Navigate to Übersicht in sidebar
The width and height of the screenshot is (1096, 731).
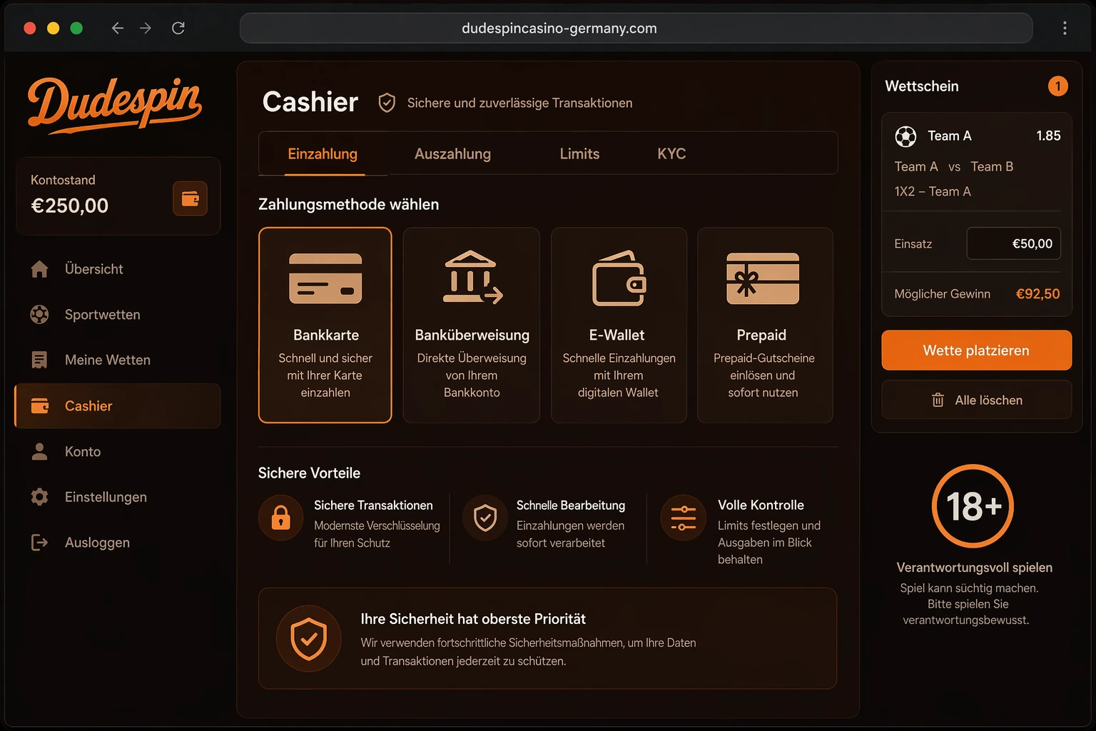tap(118, 269)
